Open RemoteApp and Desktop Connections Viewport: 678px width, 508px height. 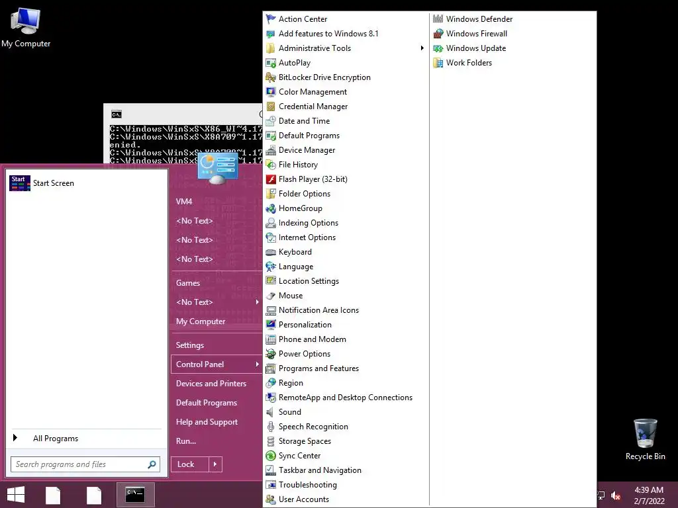[x=346, y=398]
